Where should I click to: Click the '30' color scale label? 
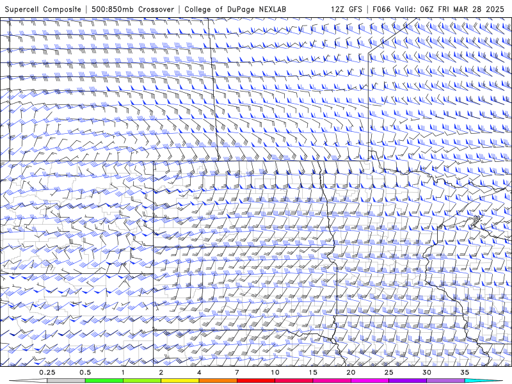tap(426, 372)
